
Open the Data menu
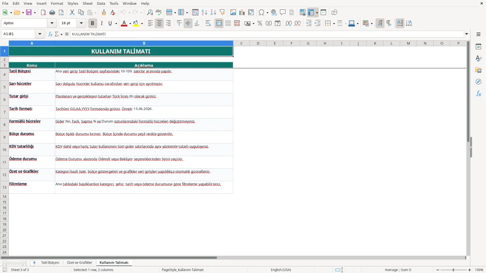click(101, 3)
